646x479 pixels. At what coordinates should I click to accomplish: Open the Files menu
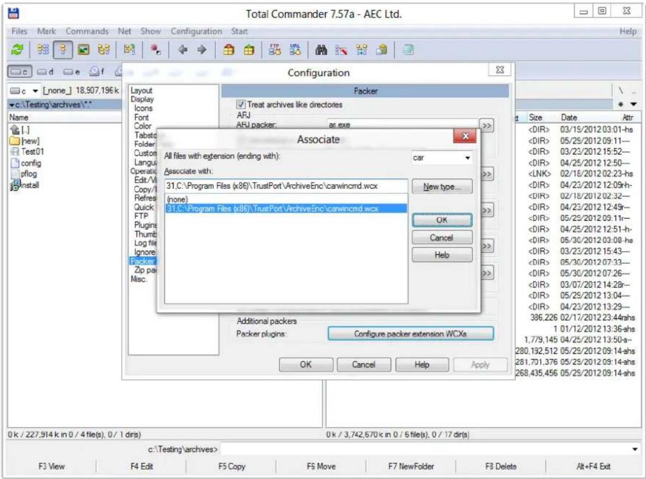click(x=19, y=31)
